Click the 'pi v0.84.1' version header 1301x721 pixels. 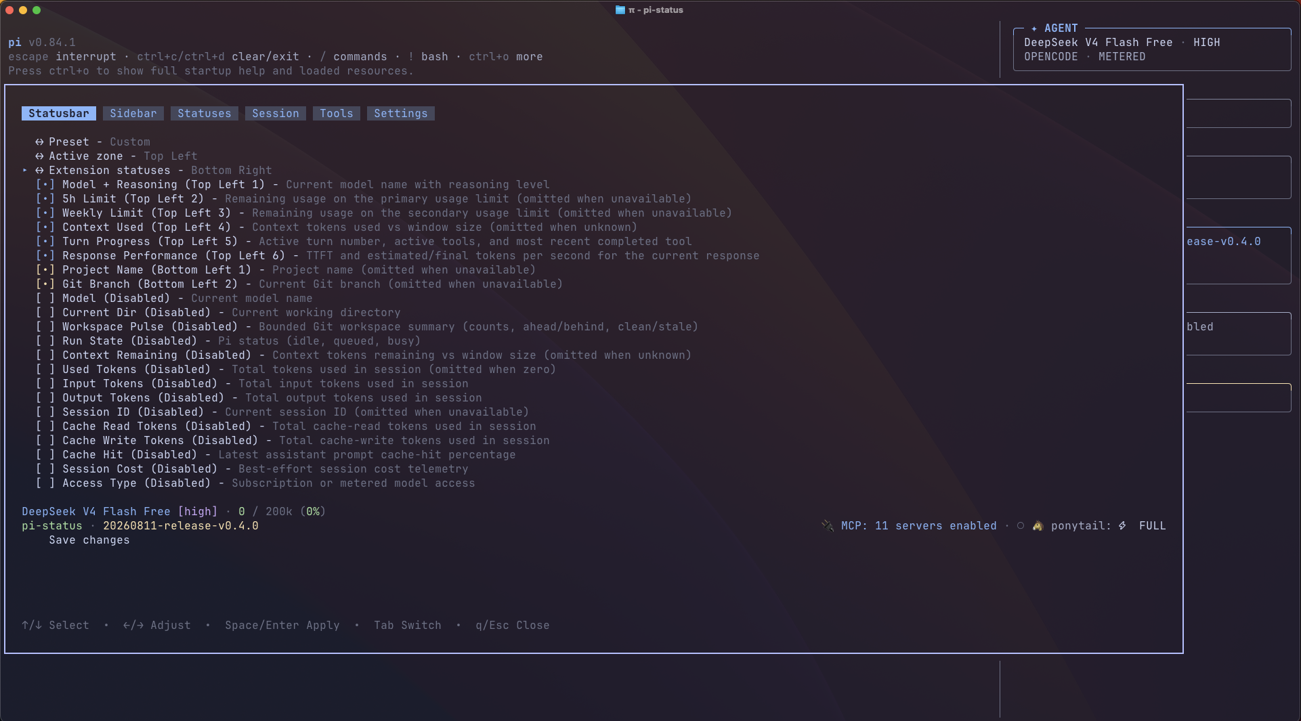click(x=42, y=43)
